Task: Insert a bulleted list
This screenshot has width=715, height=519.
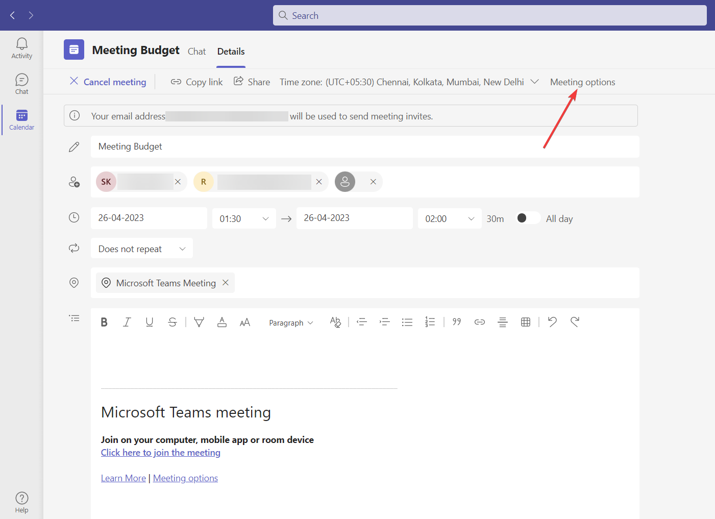Action: tap(407, 322)
